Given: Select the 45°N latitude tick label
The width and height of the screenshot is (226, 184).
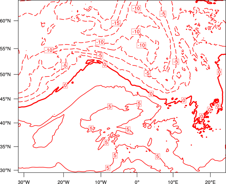Looking at the screenshot, I should [5, 99].
